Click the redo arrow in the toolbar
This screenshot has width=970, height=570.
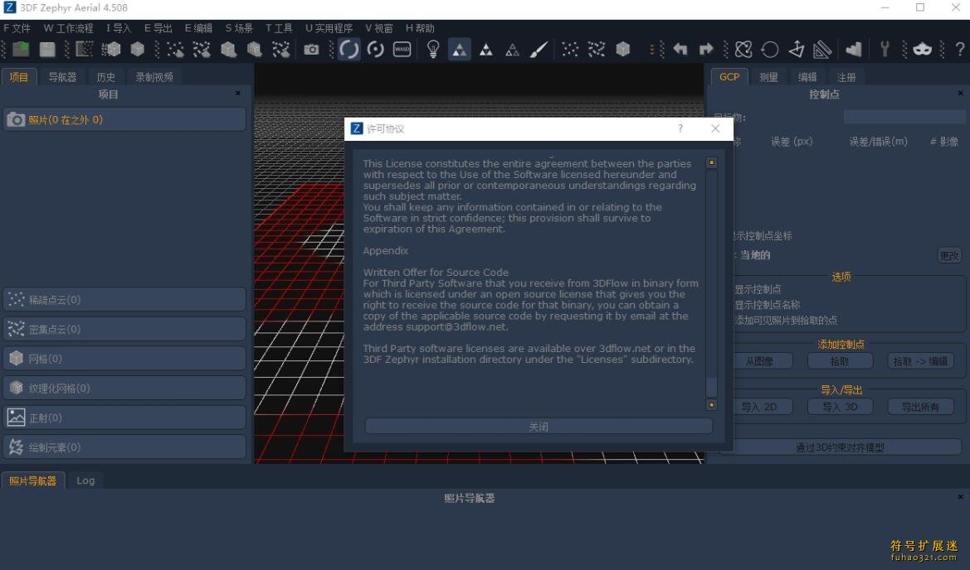click(706, 50)
